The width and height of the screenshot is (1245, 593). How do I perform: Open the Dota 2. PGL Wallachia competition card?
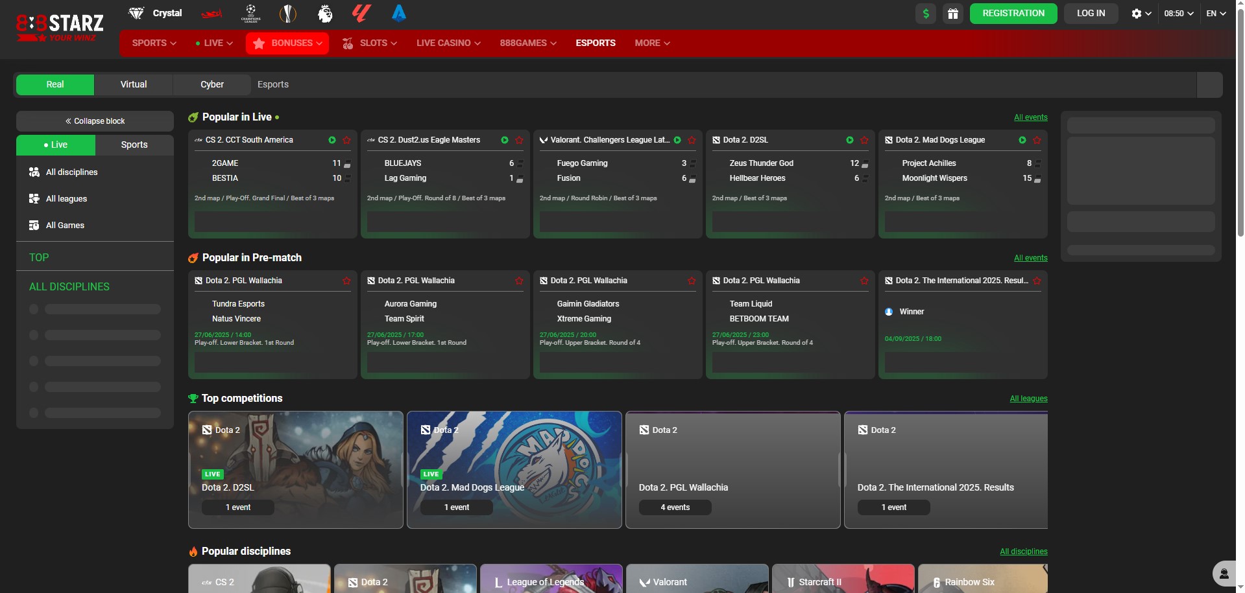coord(733,470)
